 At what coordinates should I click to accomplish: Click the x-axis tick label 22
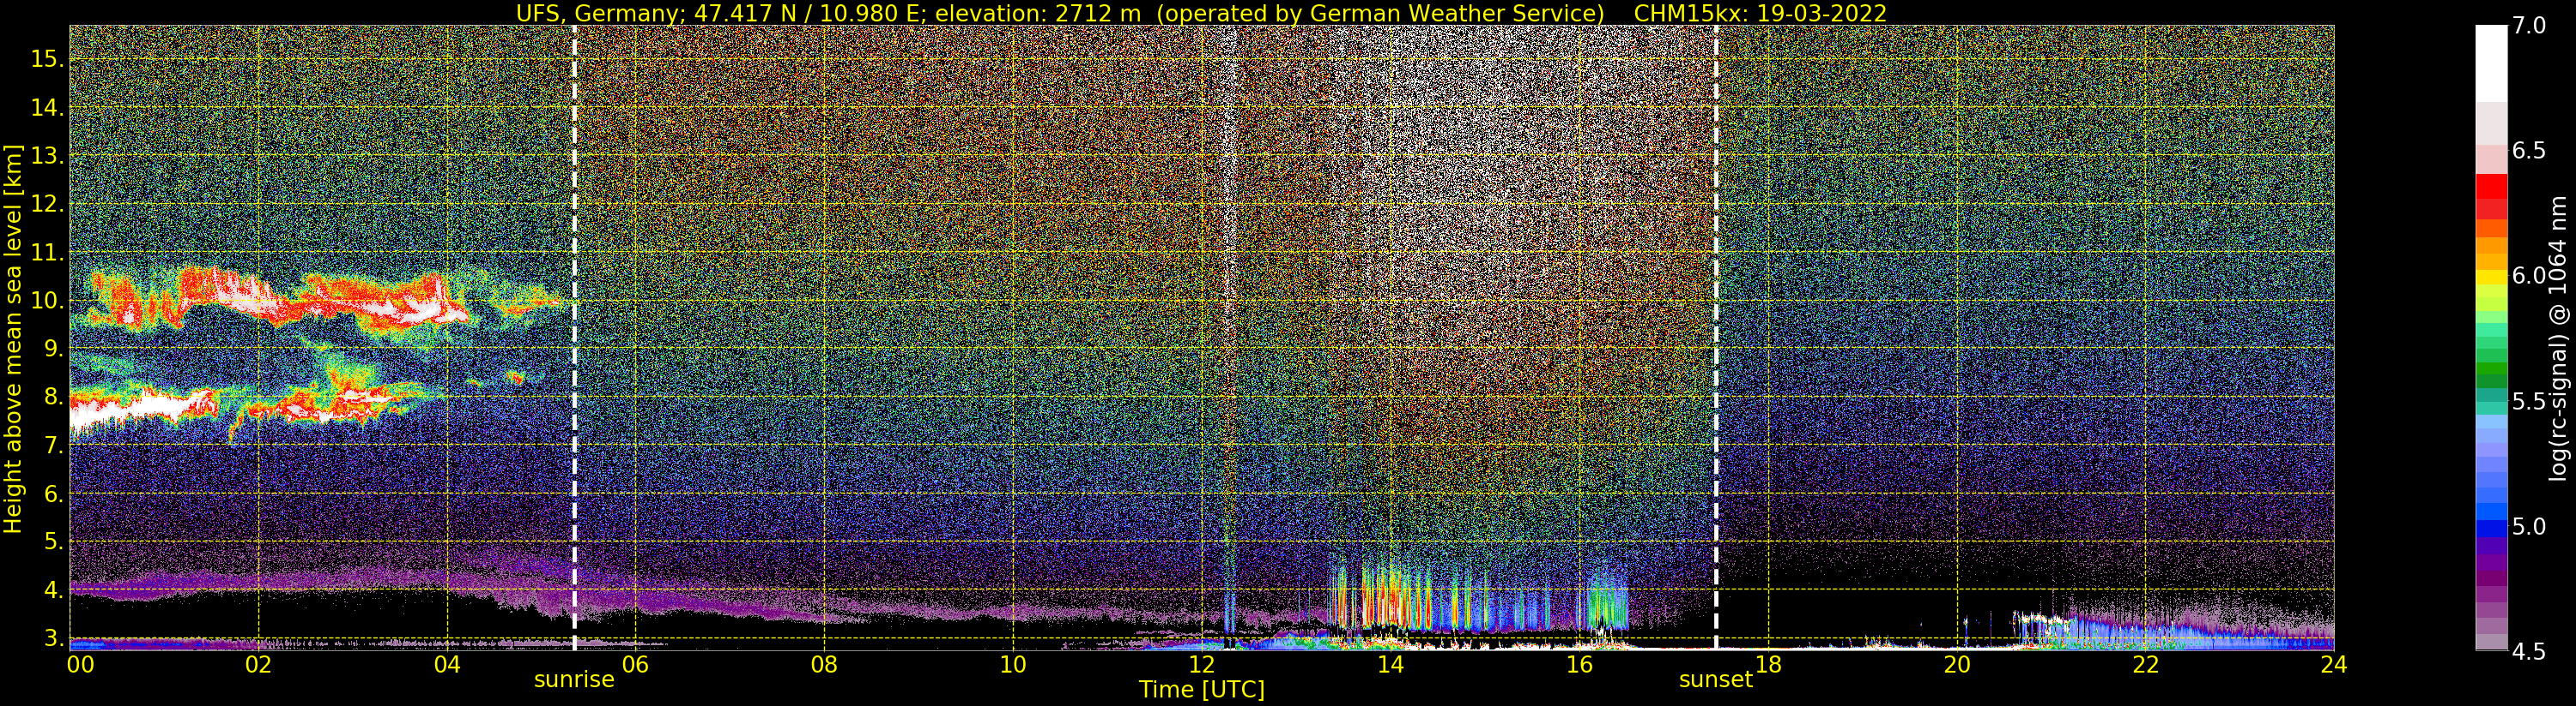tap(2145, 665)
